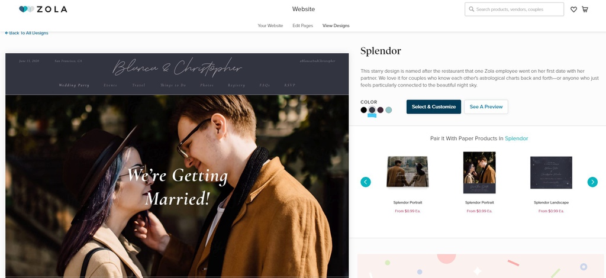Click the search magnifier icon

(472, 9)
